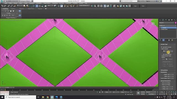
Task: Select the Use Built-In Section radio button
Action: coord(162,47)
